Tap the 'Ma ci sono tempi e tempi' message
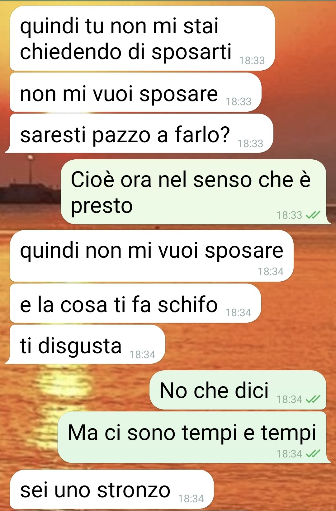The height and width of the screenshot is (511, 336). tap(193, 437)
